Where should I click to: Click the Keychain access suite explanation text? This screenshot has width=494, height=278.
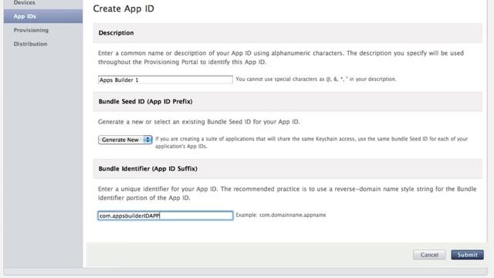pyautogui.click(x=312, y=142)
